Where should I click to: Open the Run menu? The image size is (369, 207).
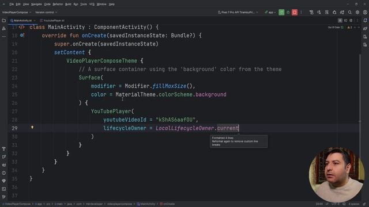(76, 4)
